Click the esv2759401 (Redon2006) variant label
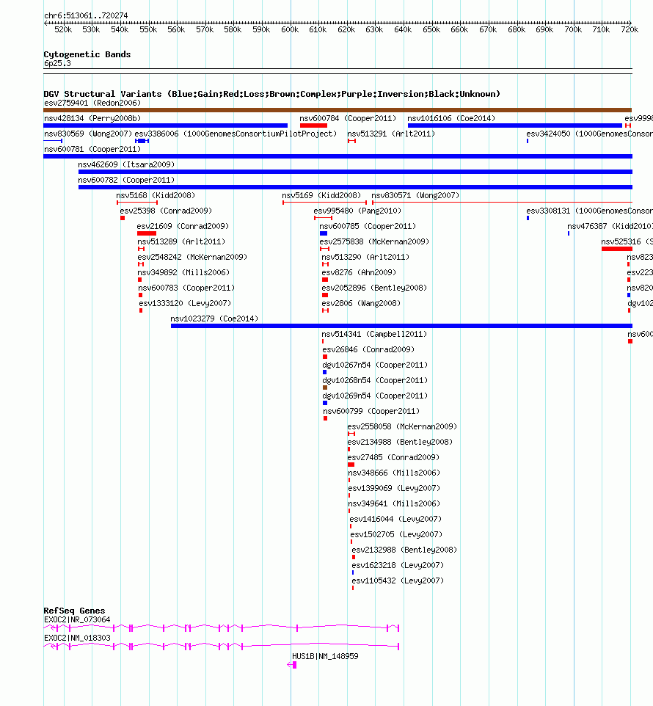Viewport: 653px width, 706px height. coord(92,103)
